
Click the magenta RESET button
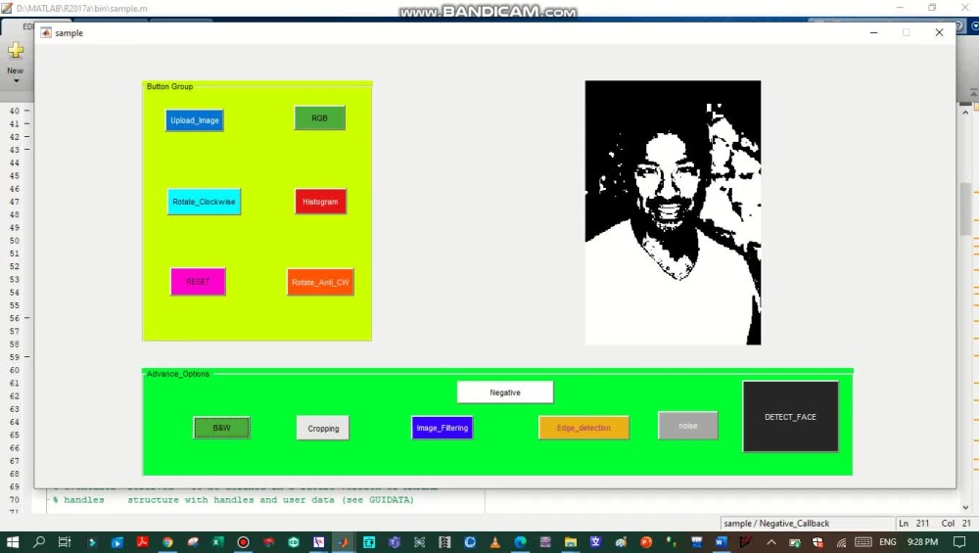point(198,282)
